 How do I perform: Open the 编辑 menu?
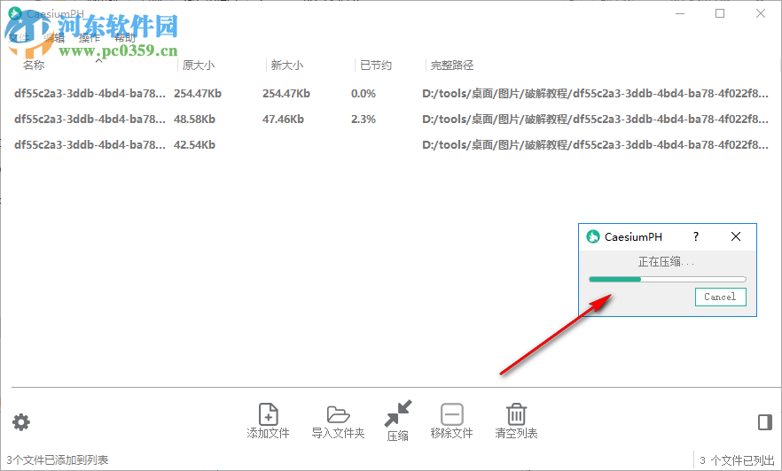pos(54,38)
